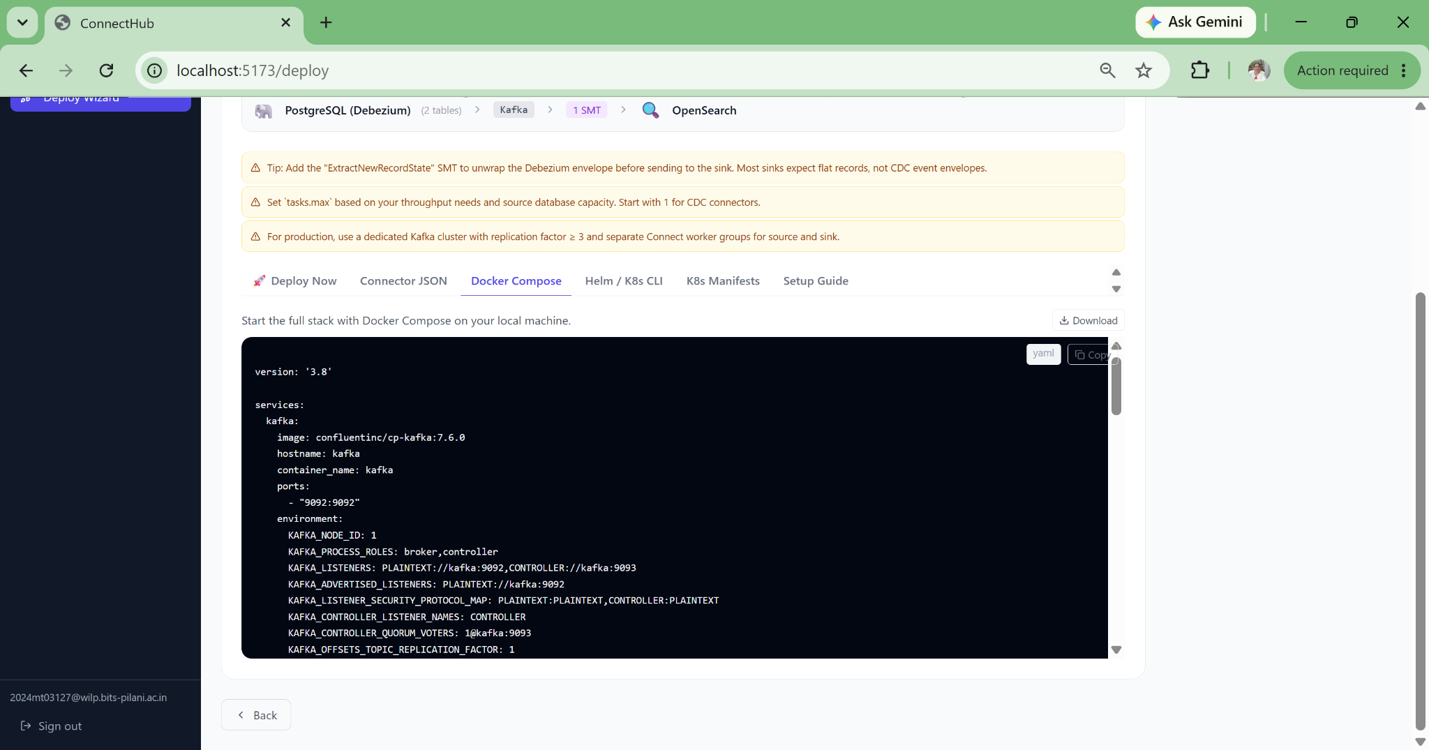Open Deploy Wizard in the sidebar
The width and height of the screenshot is (1429, 750).
(x=100, y=102)
